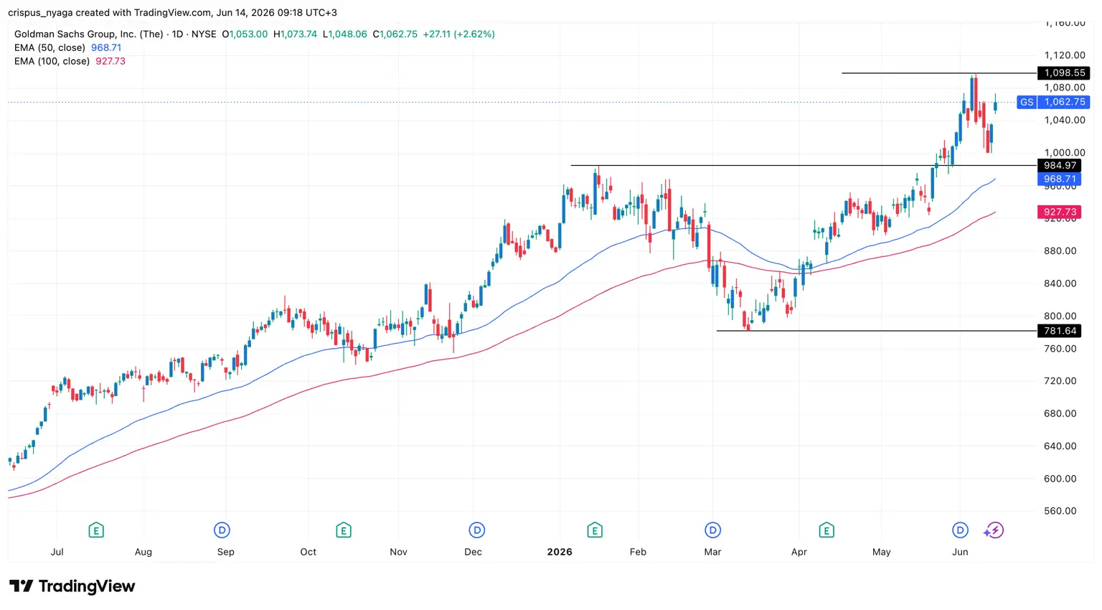Click the dividend D marker above Dec
The width and height of the screenshot is (1102, 610).
[477, 530]
